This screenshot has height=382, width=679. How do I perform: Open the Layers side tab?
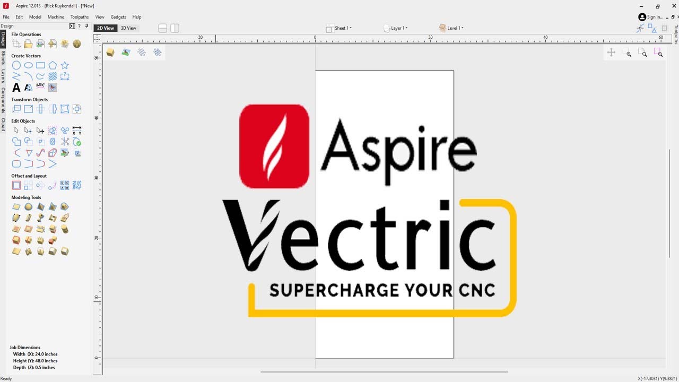(x=3, y=76)
